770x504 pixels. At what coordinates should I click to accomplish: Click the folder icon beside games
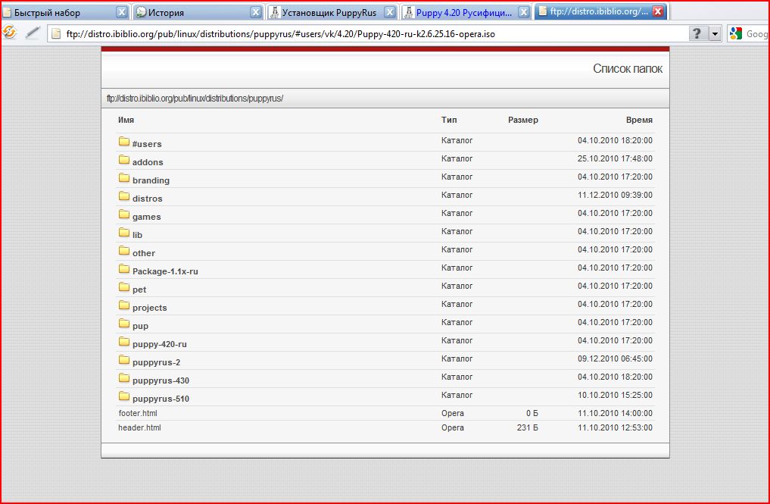123,214
